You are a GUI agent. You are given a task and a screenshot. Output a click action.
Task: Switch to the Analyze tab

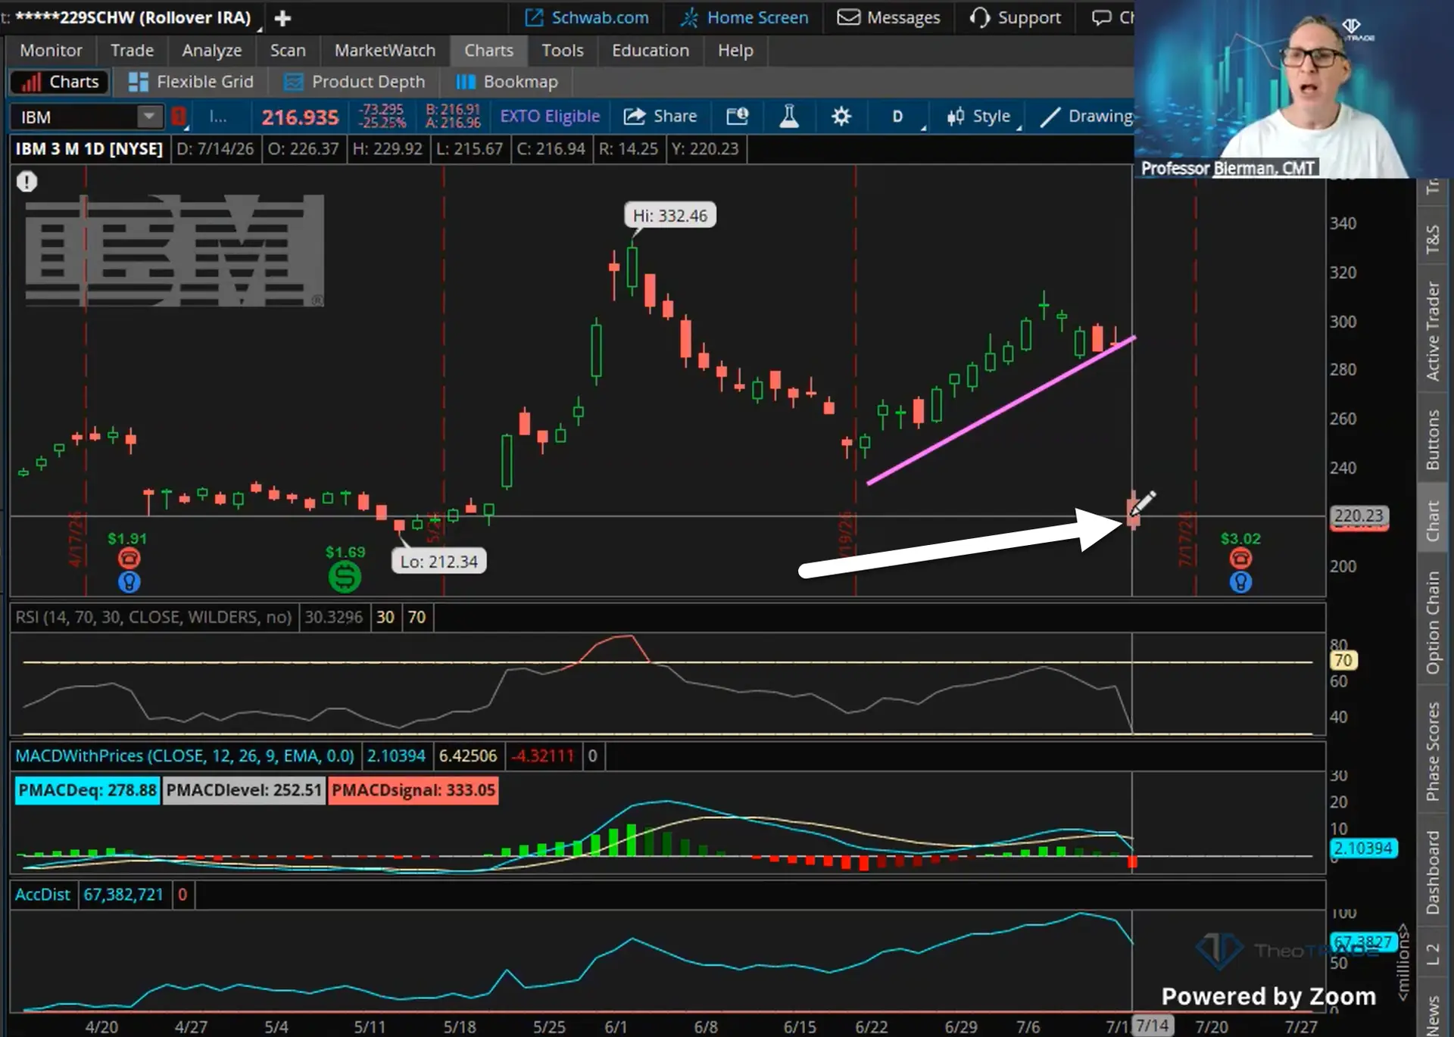pyautogui.click(x=212, y=50)
